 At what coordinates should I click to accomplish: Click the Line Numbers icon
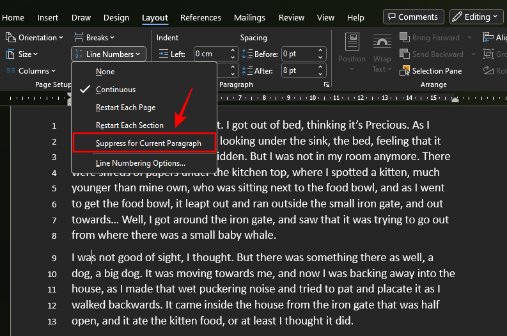tap(79, 54)
